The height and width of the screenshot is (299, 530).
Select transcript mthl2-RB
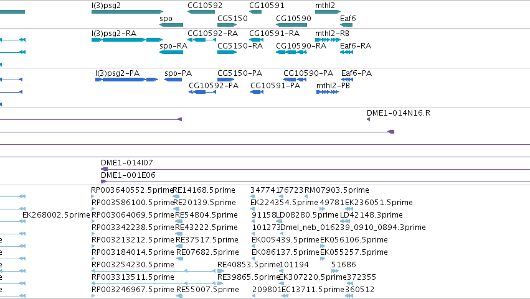coord(328,40)
